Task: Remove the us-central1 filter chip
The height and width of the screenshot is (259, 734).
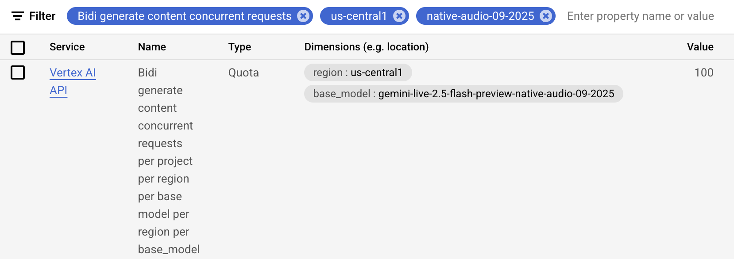Action: pos(399,16)
